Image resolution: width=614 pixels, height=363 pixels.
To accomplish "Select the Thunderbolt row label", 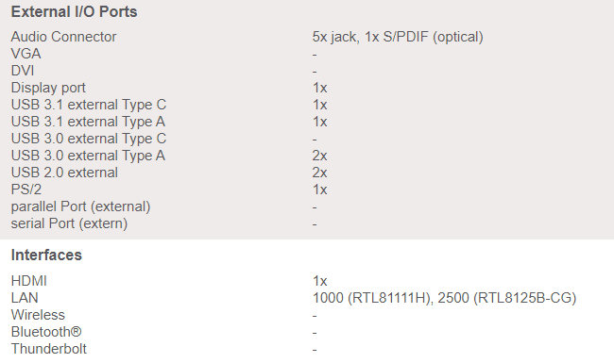I will (x=48, y=349).
